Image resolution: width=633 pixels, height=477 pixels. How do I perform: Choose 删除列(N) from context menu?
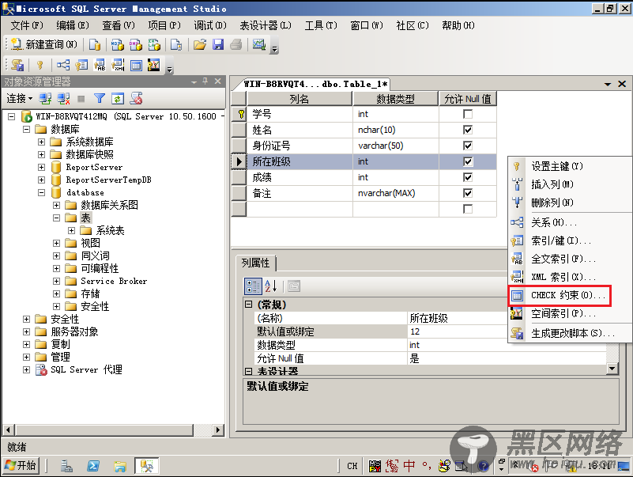pos(552,203)
